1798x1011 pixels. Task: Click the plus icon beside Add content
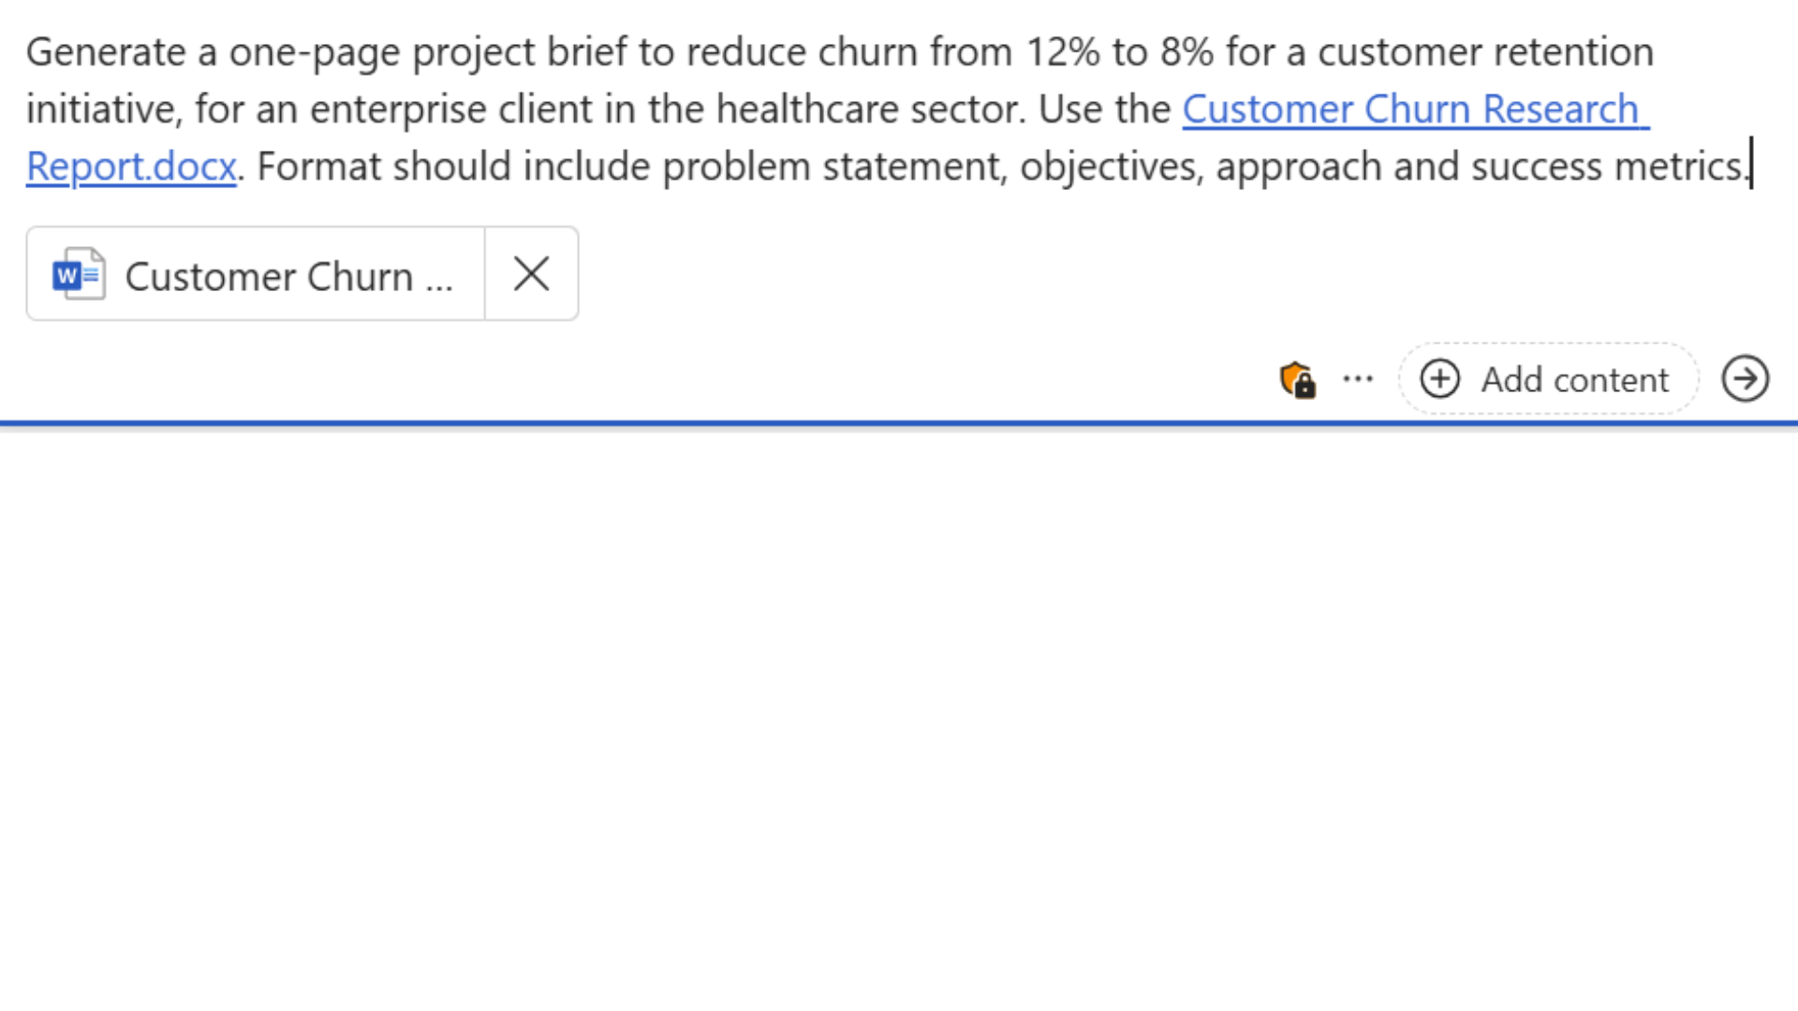click(x=1439, y=379)
